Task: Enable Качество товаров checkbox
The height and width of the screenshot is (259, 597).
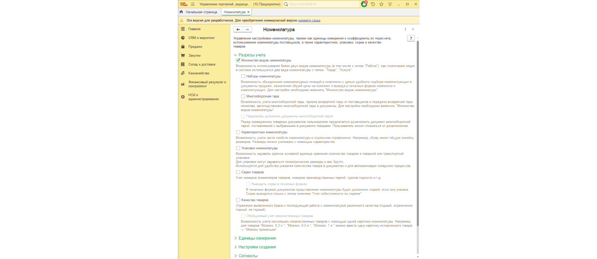Action: 238,200
